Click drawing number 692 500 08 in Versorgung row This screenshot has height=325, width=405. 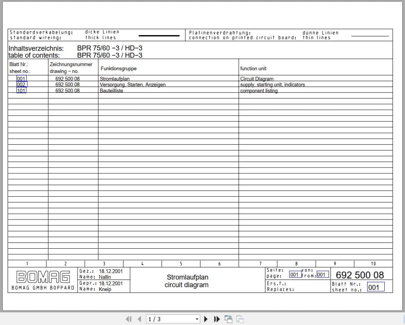(x=67, y=85)
